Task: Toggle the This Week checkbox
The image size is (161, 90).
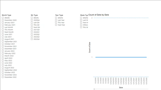Action: tap(81, 27)
